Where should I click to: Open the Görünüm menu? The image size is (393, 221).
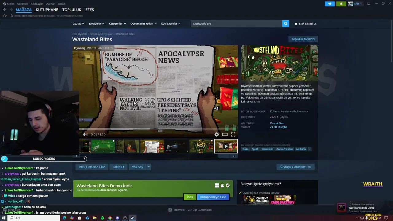tap(22, 4)
